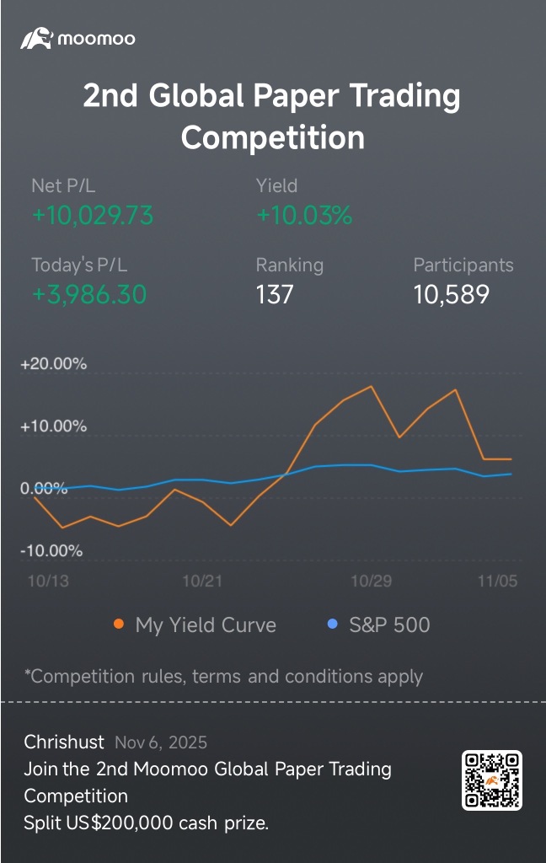Click the competition rules and terms note
546x863 pixels.
[223, 676]
